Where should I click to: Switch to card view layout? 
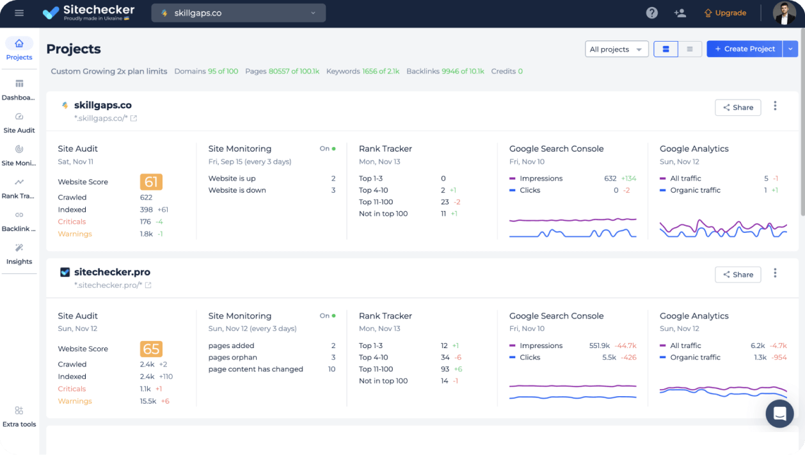666,49
